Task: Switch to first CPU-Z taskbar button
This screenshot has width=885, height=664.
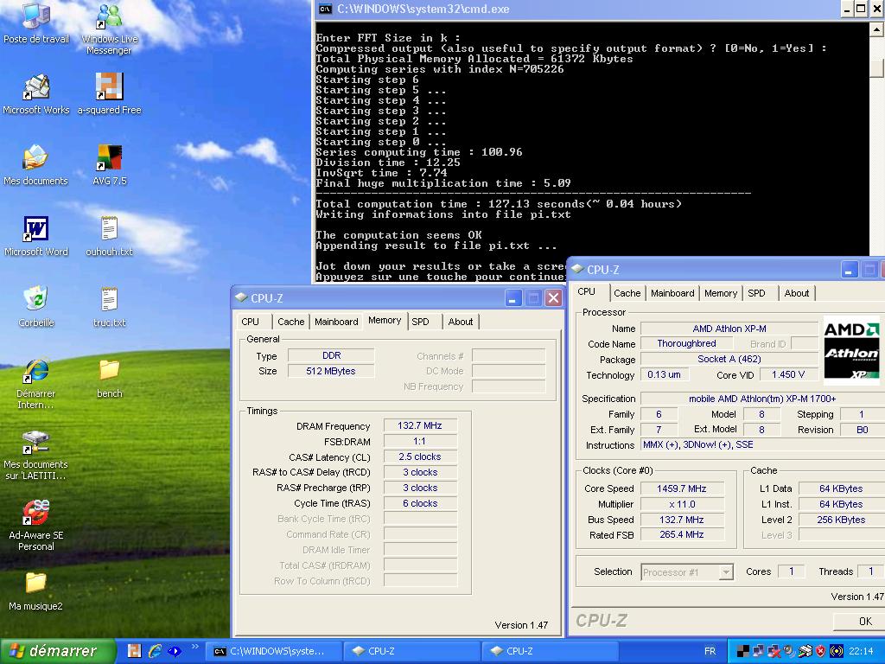Action: (411, 651)
